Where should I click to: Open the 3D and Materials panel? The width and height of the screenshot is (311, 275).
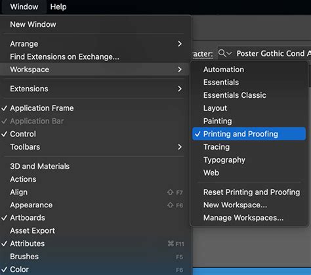pos(95,166)
